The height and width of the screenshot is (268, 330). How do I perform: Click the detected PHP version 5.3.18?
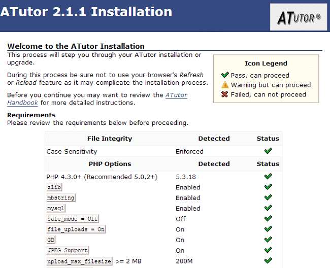[x=186, y=177]
